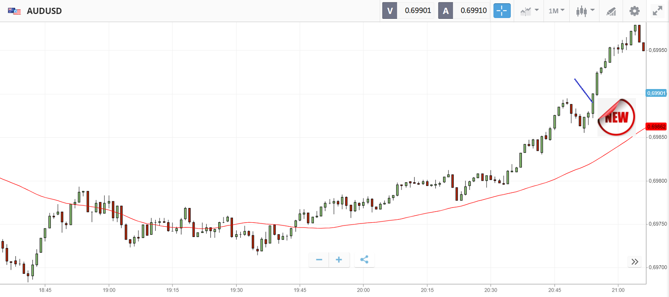Click the blue trend line drawing
The width and height of the screenshot is (669, 297).
583,90
